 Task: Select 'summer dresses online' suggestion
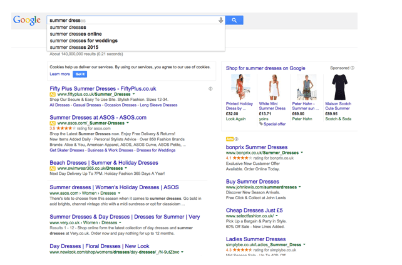pyautogui.click(x=75, y=34)
